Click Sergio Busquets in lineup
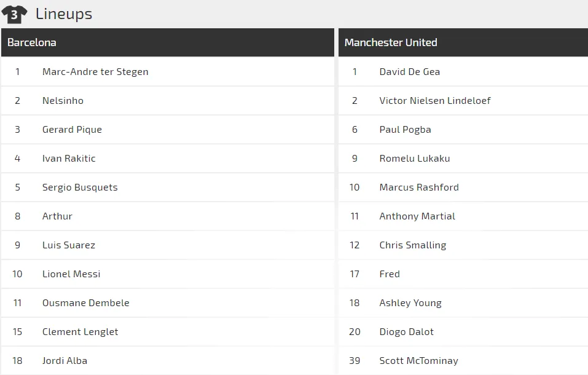The image size is (588, 375). click(80, 187)
